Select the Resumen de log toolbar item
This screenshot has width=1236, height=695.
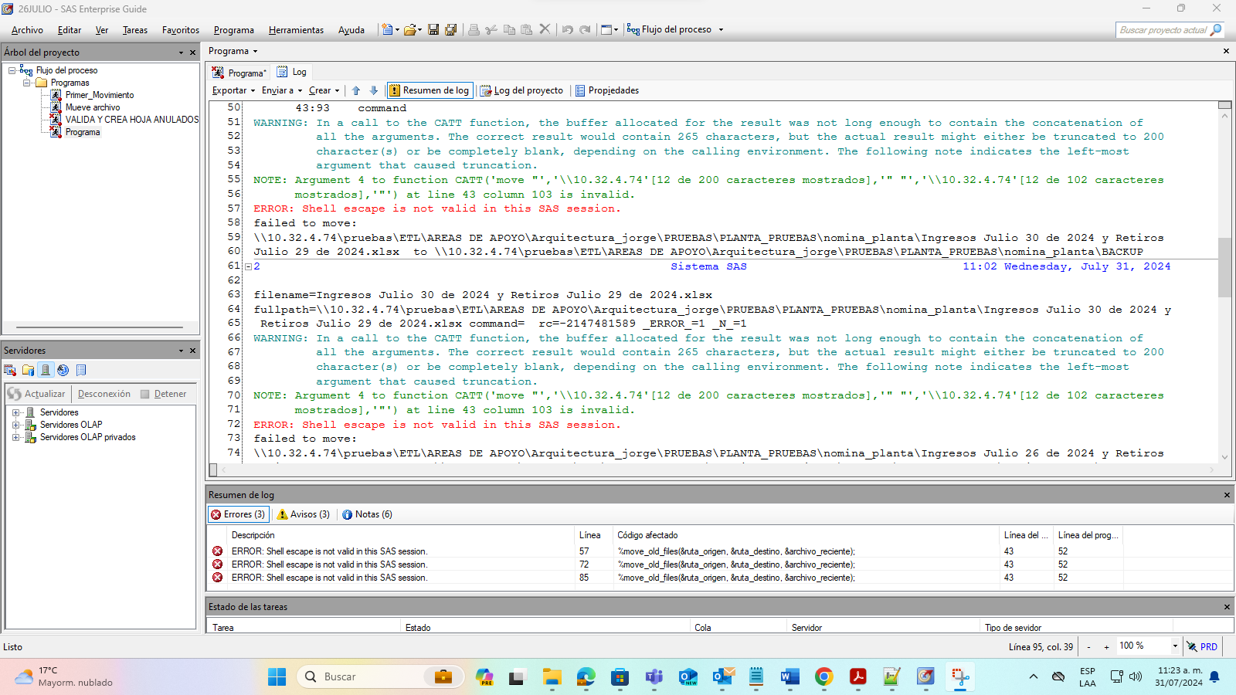tap(430, 90)
